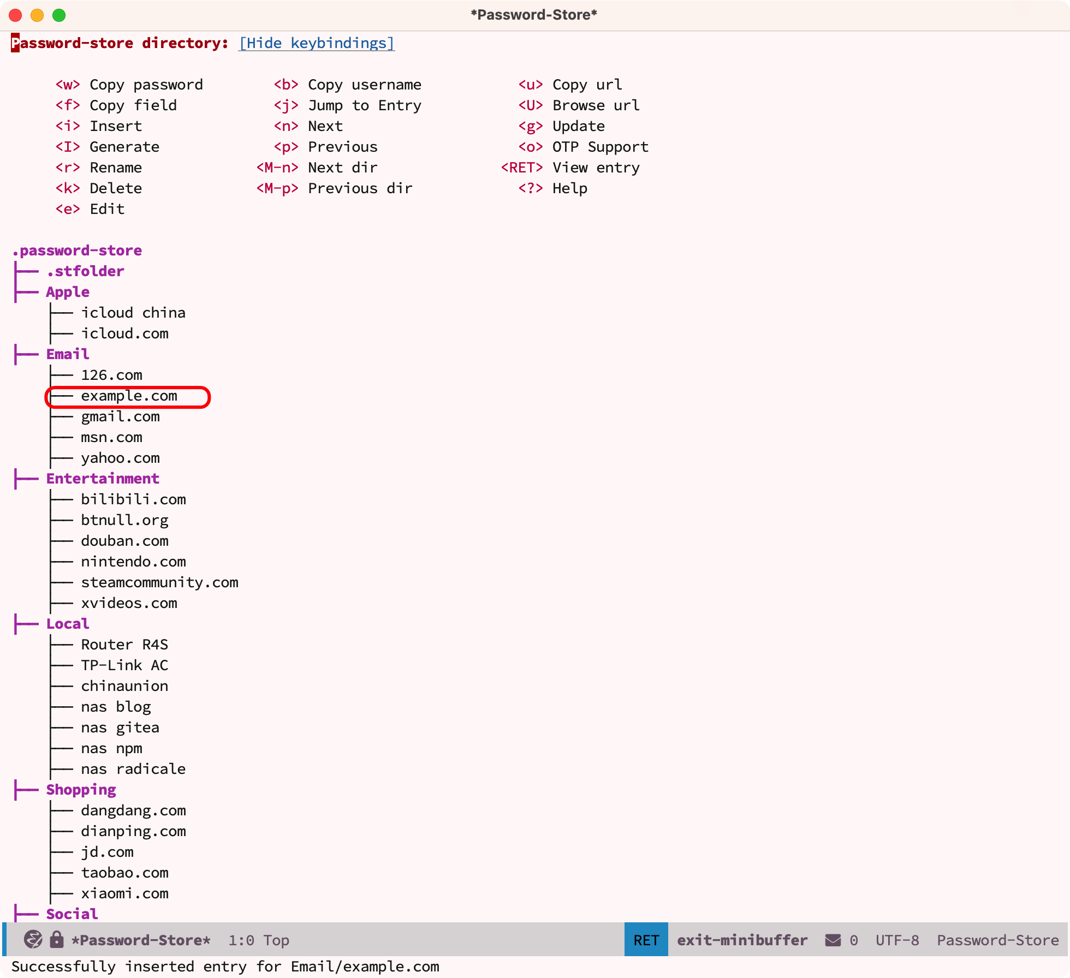This screenshot has height=978, width=1070.
Task: Select nas gitea entry
Action: point(120,727)
